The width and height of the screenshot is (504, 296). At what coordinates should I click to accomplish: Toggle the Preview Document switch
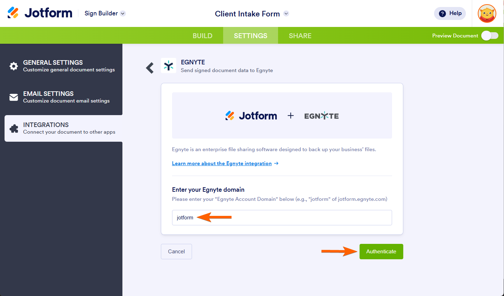tap(490, 36)
